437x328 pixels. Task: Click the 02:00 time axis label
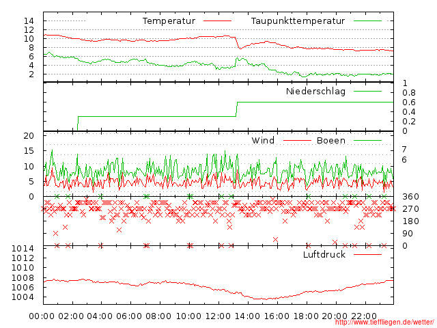click(x=71, y=316)
